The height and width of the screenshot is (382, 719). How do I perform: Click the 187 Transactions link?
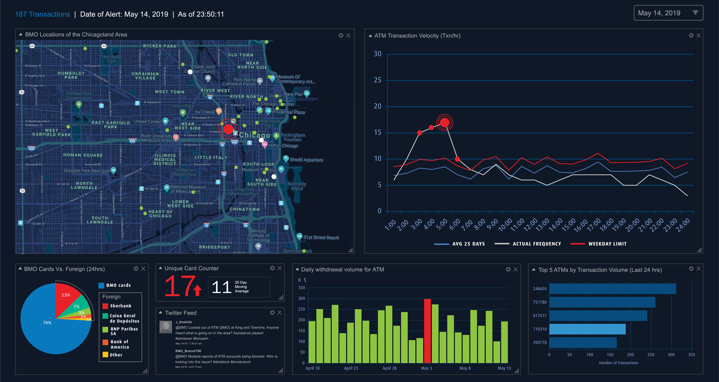click(42, 14)
